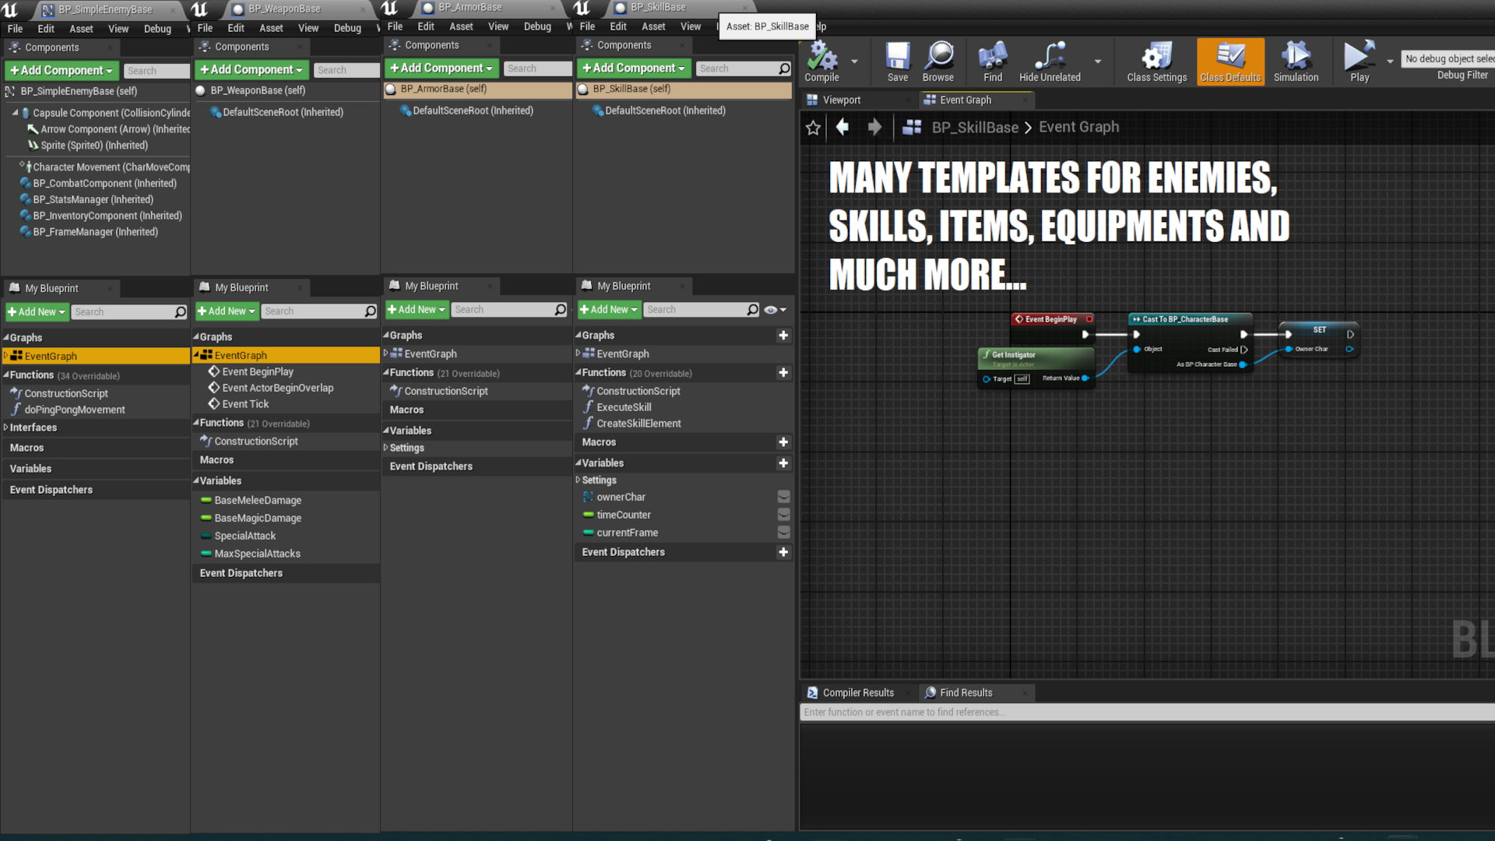Image resolution: width=1495 pixels, height=841 pixels.
Task: Click Add New in BP_ArmorBase panel
Action: (x=417, y=310)
